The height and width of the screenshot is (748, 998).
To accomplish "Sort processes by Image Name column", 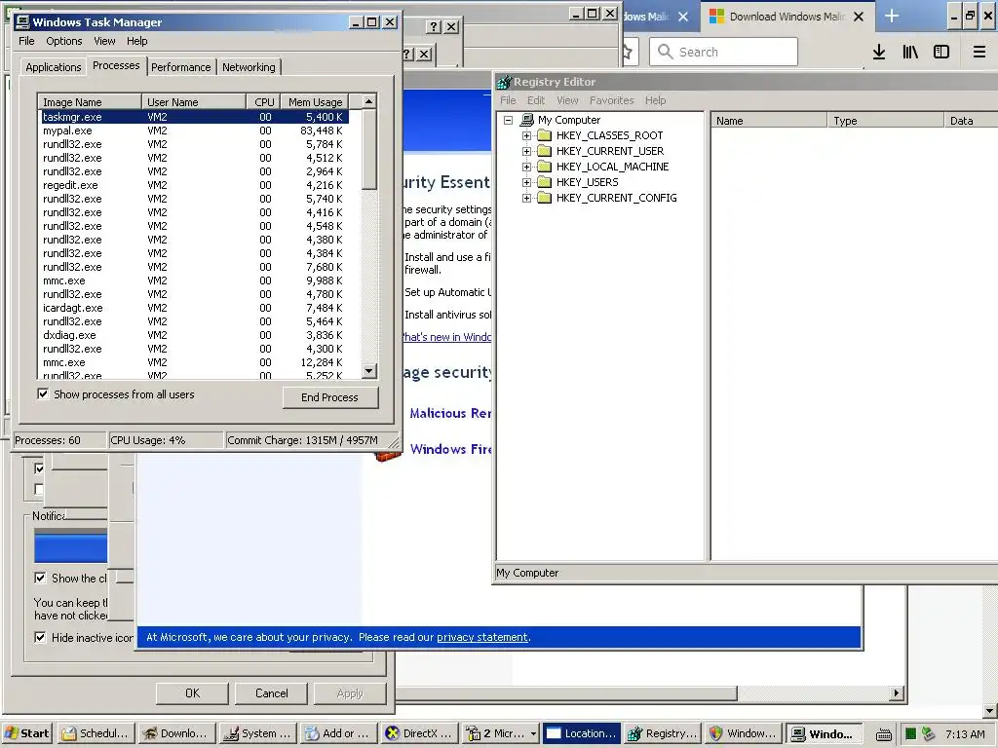I will 90,101.
